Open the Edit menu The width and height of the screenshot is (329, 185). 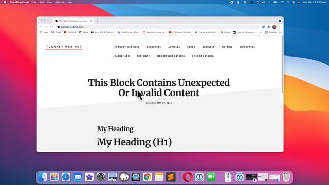click(42, 2)
